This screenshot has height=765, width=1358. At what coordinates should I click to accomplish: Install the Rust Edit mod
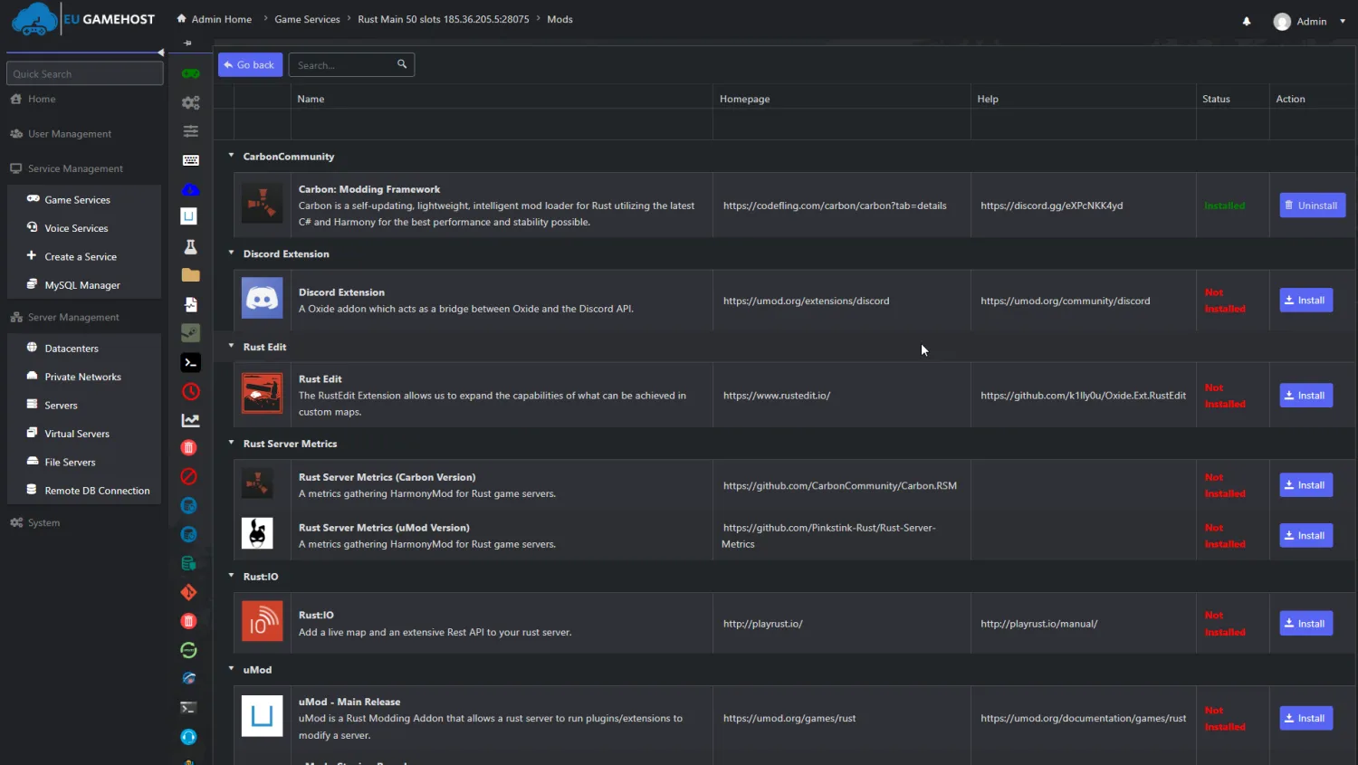coord(1305,396)
